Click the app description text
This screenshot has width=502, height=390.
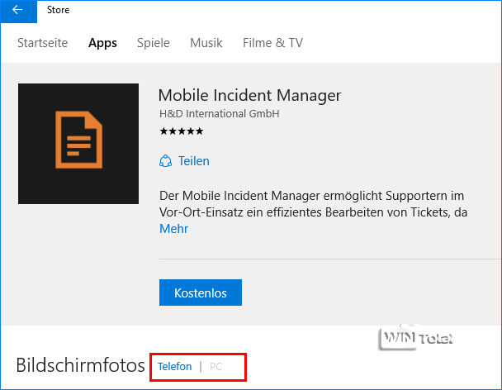(x=311, y=203)
